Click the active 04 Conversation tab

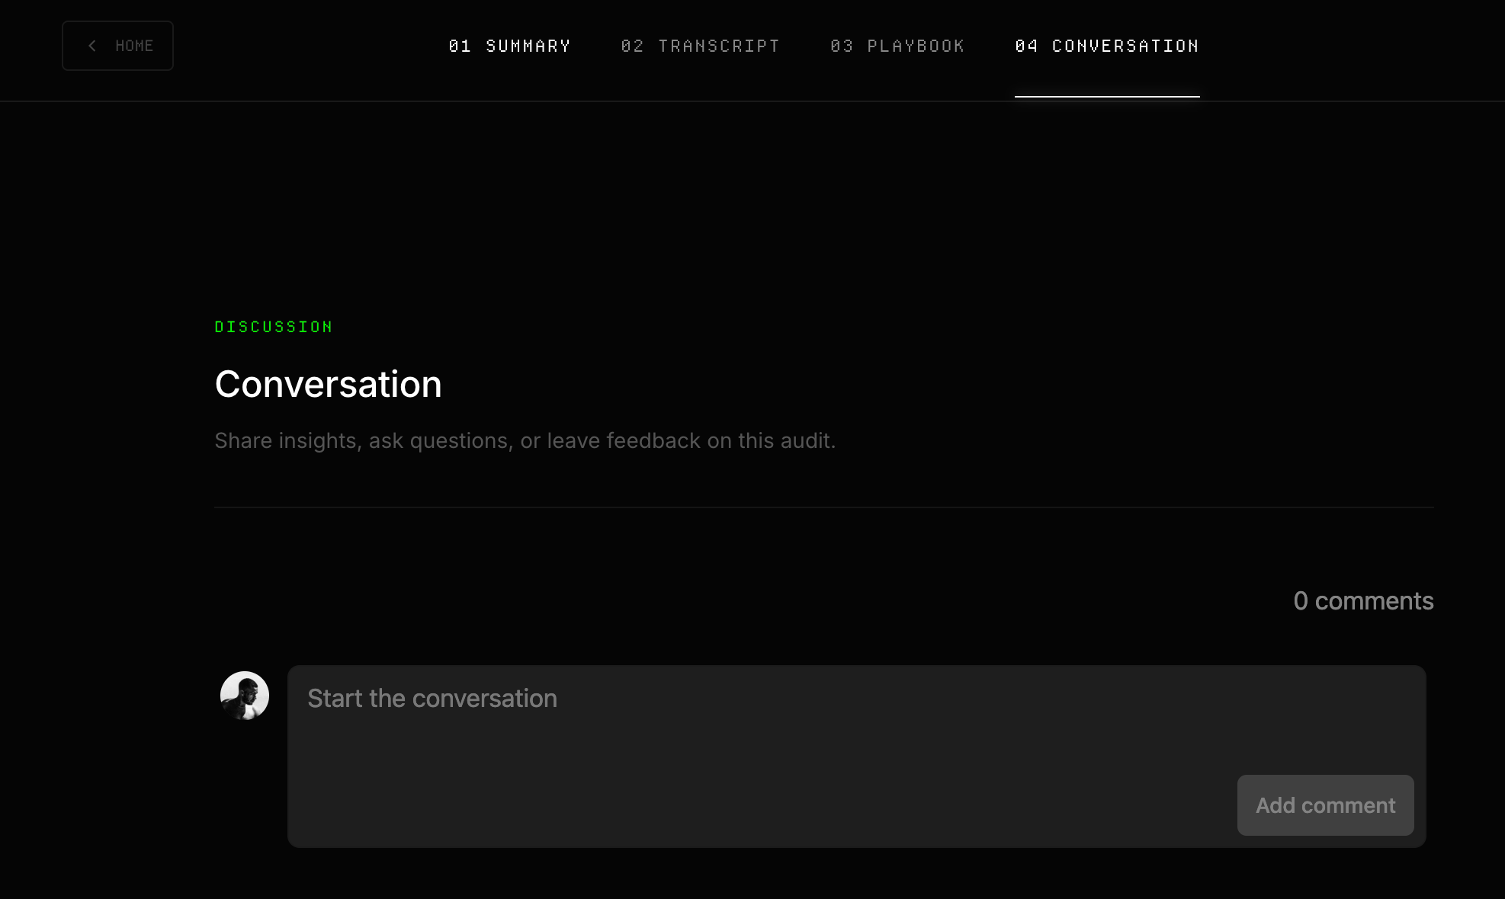tap(1106, 46)
